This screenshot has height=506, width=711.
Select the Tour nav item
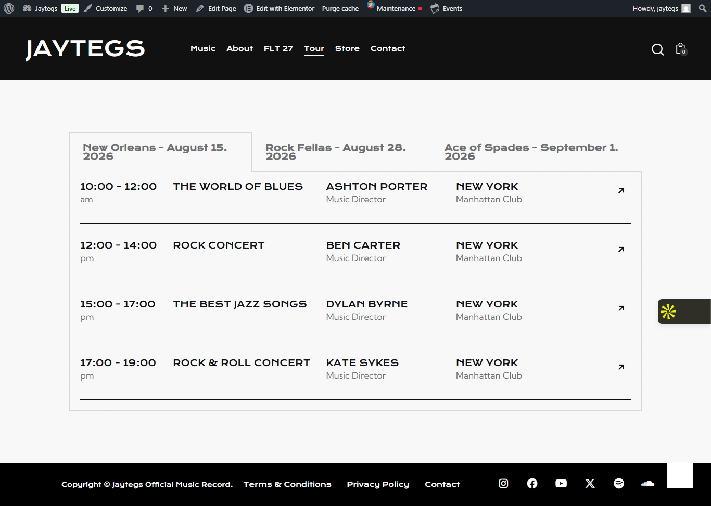[x=314, y=48]
